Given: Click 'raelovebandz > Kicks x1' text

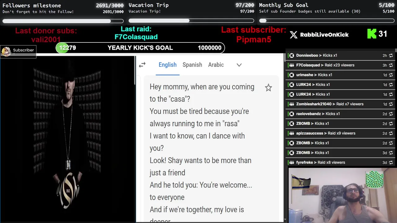Looking at the screenshot, I should 318,114.
